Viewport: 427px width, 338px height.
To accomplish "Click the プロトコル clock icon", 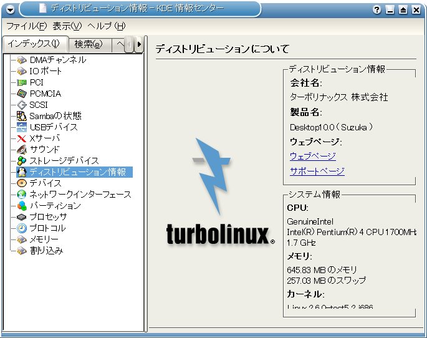I will pyautogui.click(x=22, y=228).
